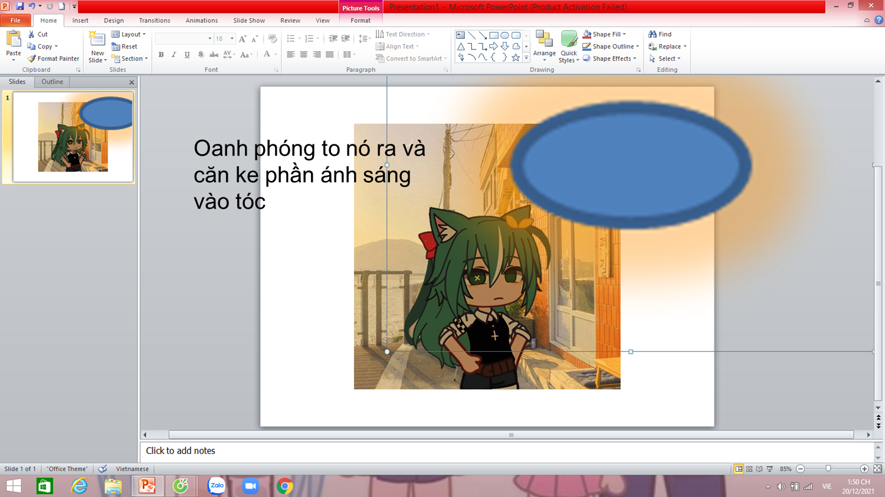
Task: Switch to Reading view icon
Action: coord(759,469)
